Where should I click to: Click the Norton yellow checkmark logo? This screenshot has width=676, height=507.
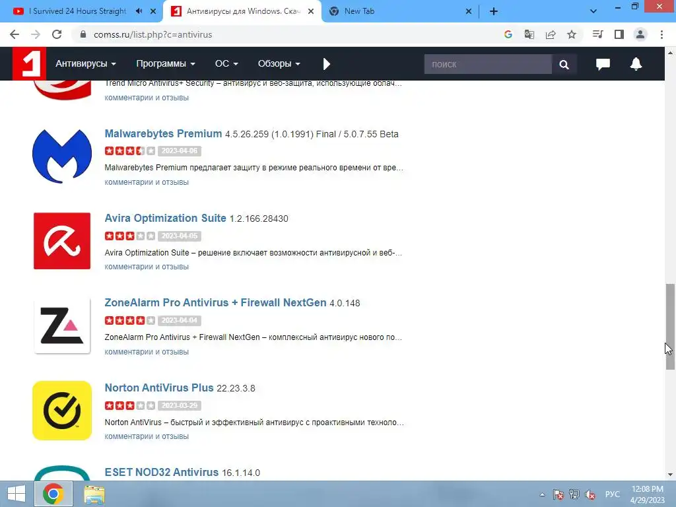(62, 411)
